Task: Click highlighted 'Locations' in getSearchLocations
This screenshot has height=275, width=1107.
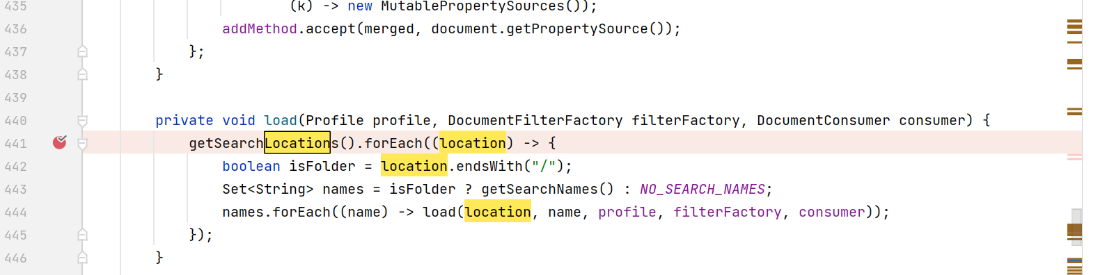Action: click(297, 143)
